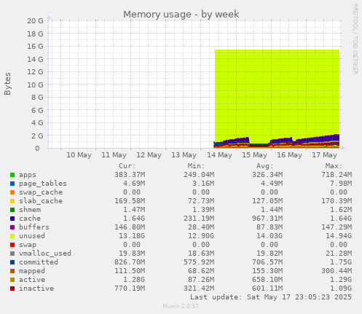Click the green apps legend swatch
The height and width of the screenshot is (314, 362).
pyautogui.click(x=12, y=175)
